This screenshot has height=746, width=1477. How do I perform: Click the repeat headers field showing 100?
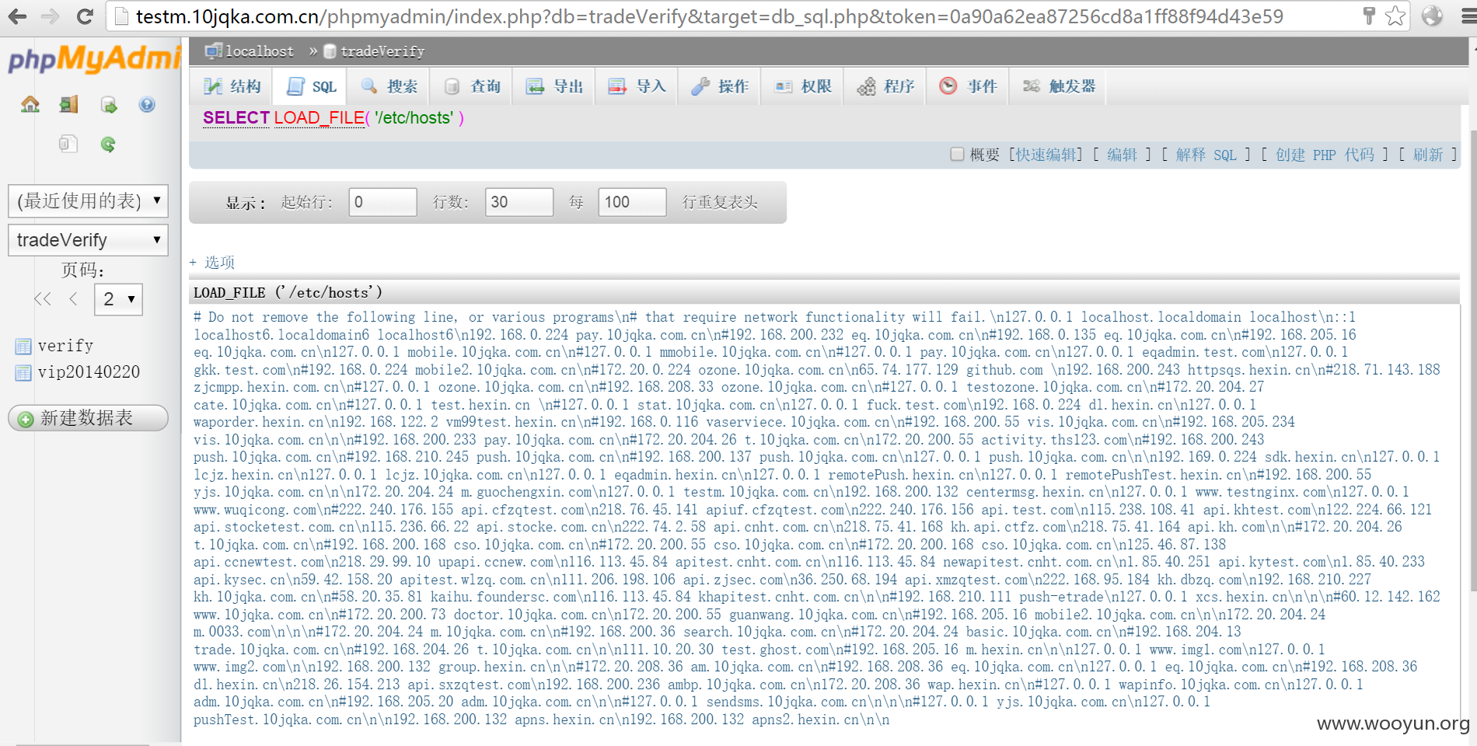tap(632, 202)
